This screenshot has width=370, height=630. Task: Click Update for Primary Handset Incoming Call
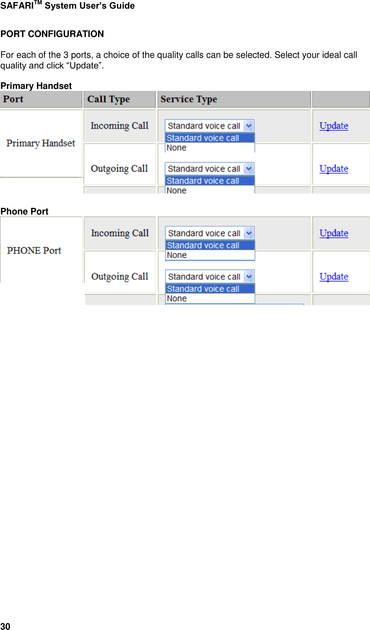[x=333, y=126]
